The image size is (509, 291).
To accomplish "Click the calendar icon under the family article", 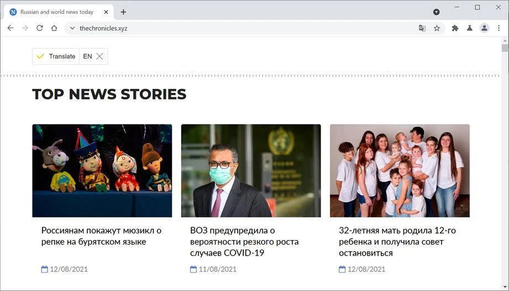I will tap(342, 269).
